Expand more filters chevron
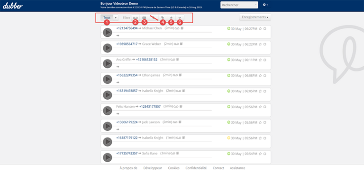Image resolution: width=364 pixels, height=172 pixels. (x=180, y=17)
